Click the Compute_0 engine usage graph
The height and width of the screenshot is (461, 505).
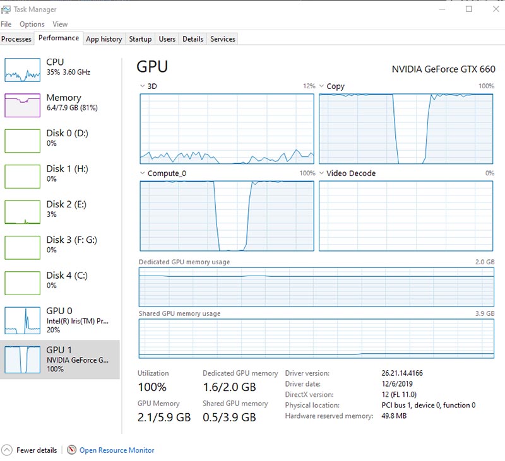pos(227,216)
